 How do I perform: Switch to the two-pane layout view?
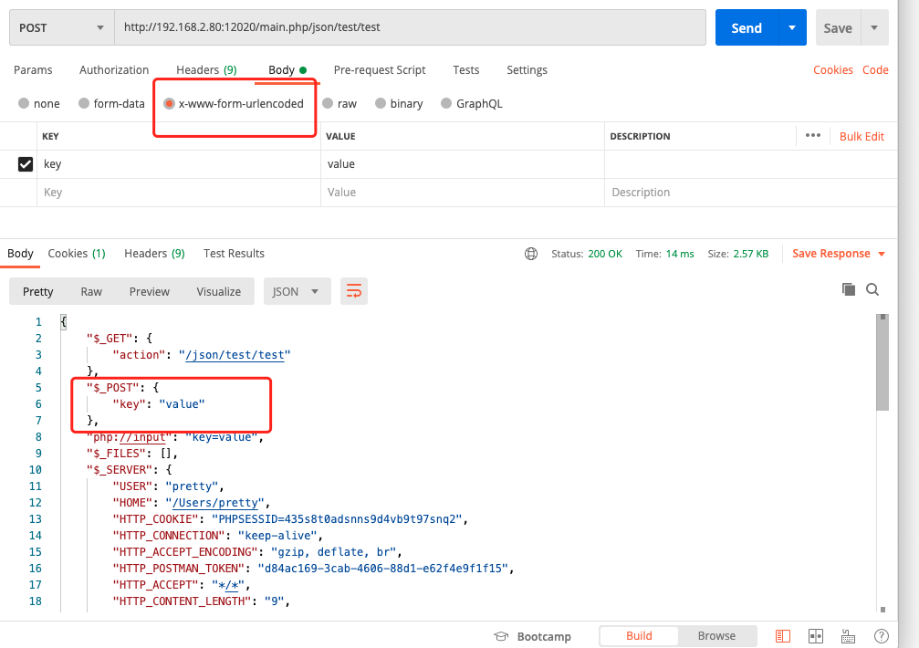(814, 636)
